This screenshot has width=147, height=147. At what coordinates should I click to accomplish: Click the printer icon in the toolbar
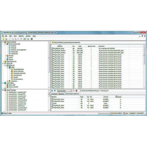(x=6, y=39)
